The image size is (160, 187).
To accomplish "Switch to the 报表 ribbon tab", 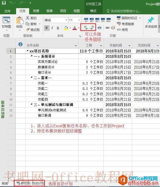I will coord(49,11).
